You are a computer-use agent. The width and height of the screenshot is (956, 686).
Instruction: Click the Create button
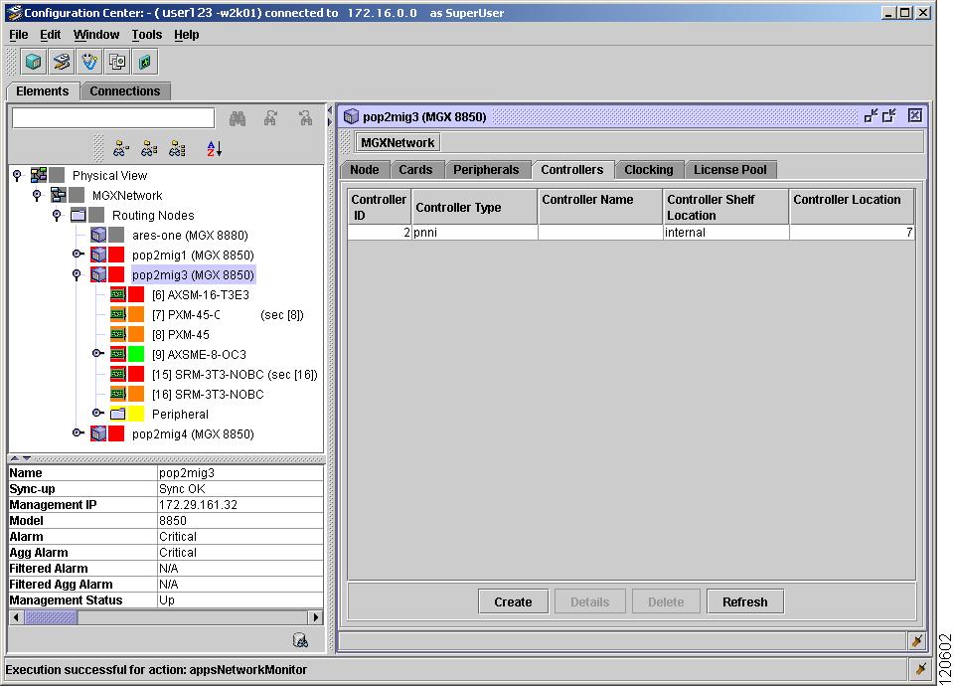coord(514,601)
